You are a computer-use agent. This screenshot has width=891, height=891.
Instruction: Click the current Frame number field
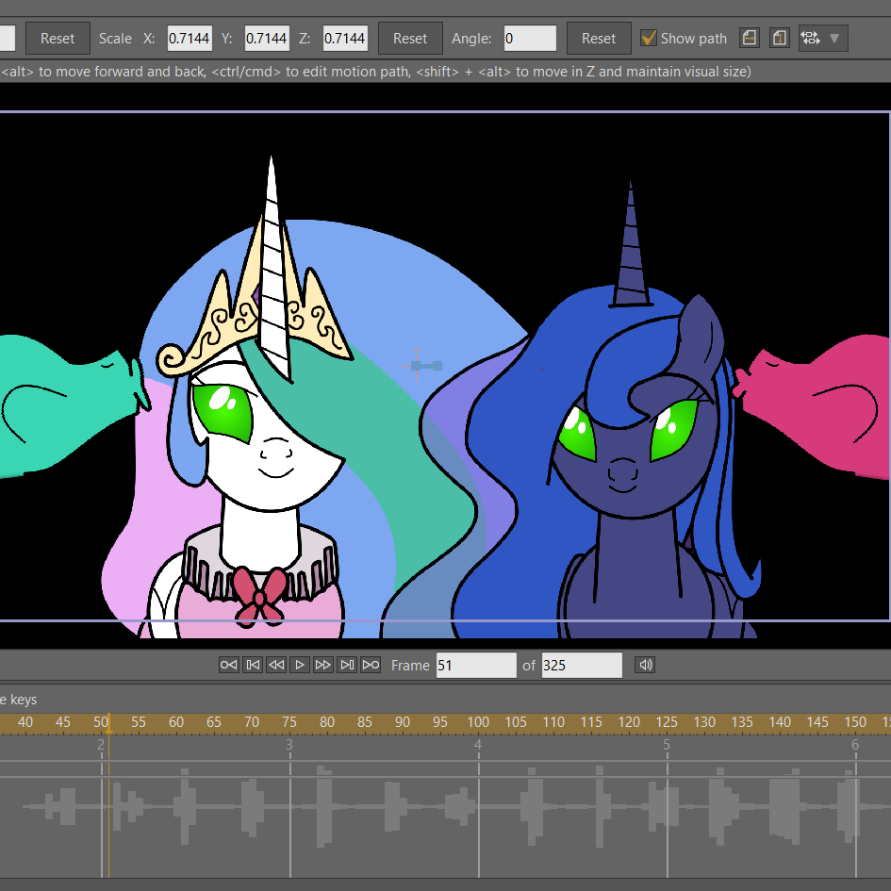476,665
